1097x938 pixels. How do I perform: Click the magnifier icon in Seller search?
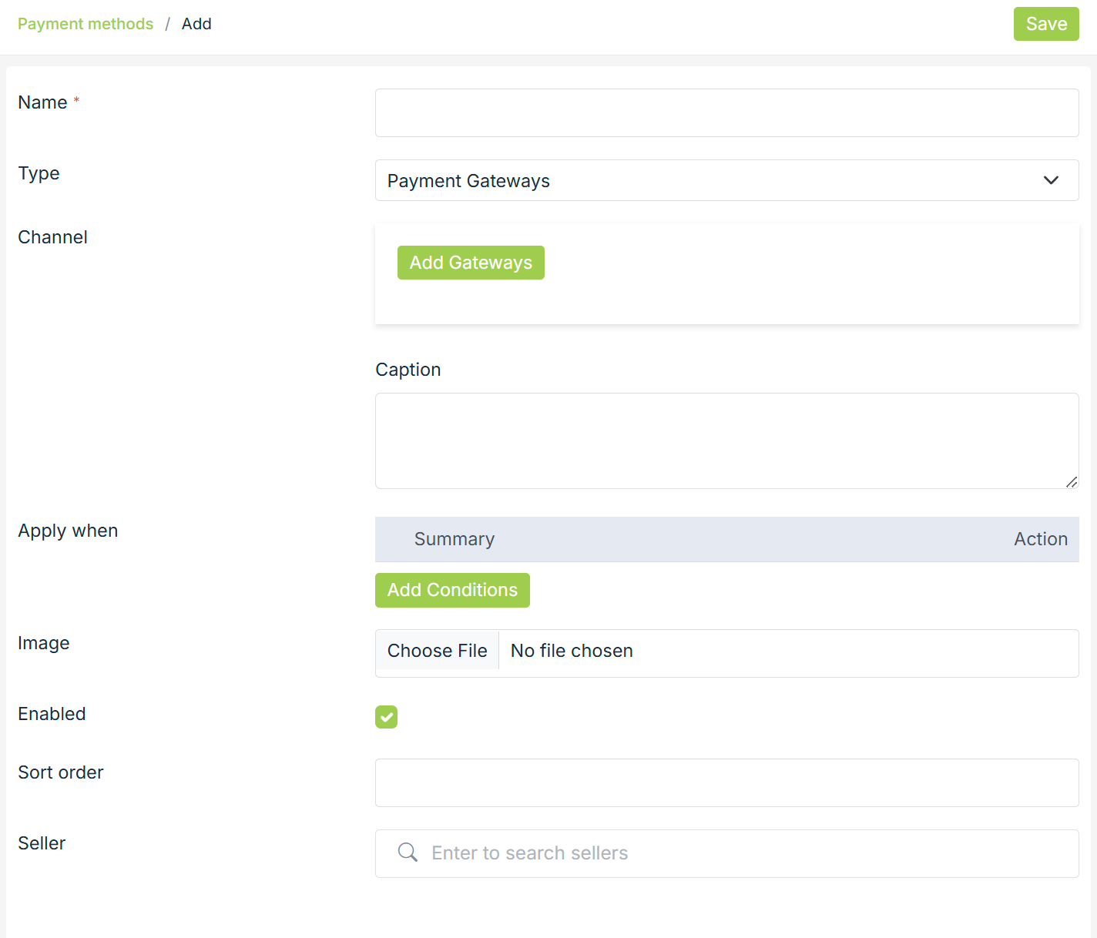coord(408,853)
